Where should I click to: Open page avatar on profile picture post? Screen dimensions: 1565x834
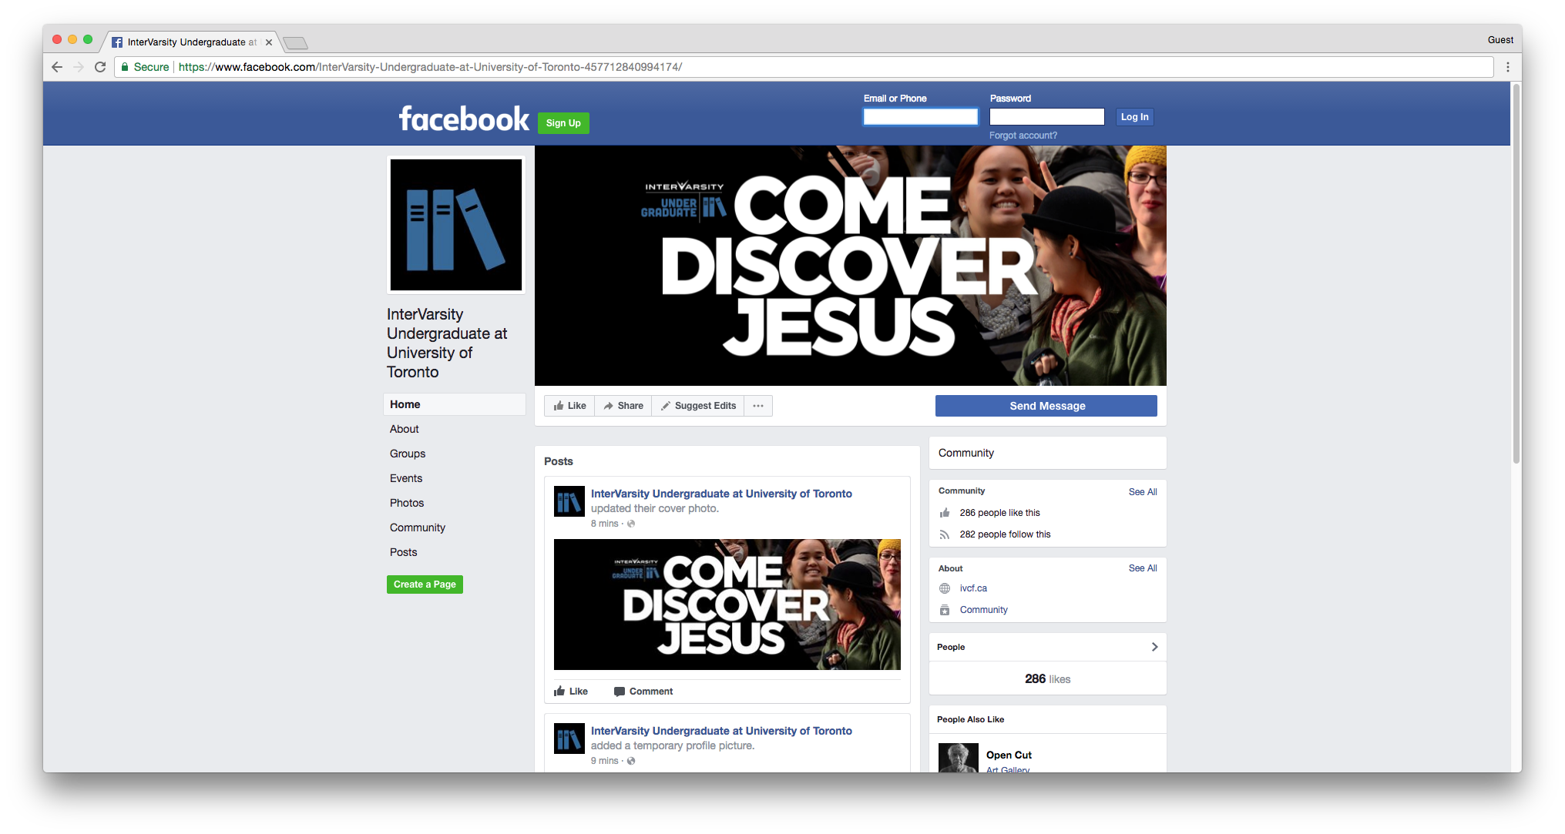pos(569,739)
